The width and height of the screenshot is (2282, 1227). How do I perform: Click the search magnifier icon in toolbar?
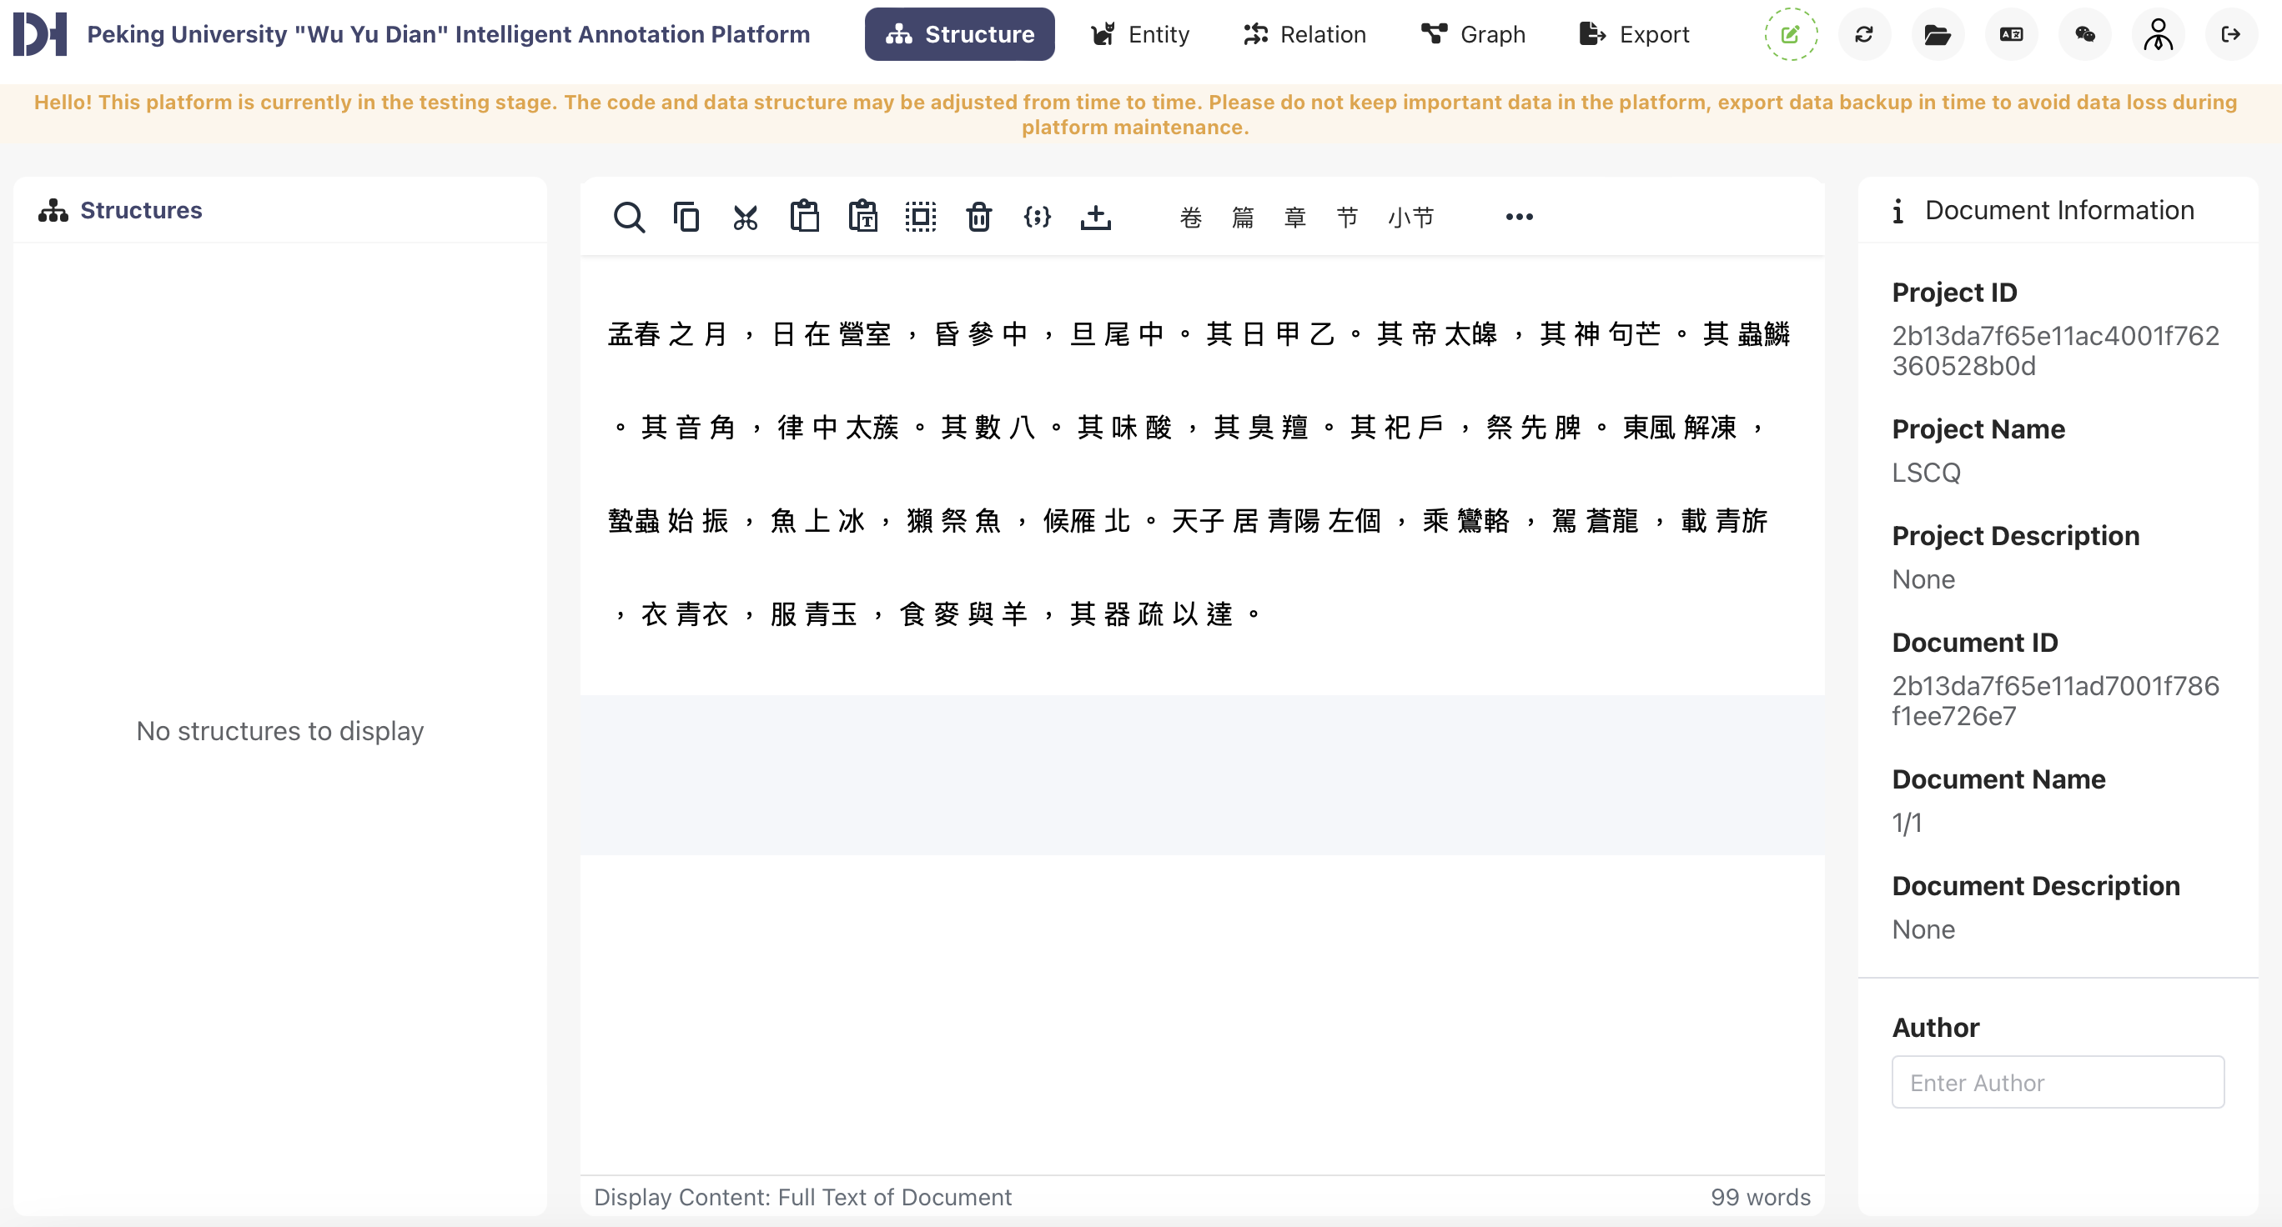click(x=628, y=217)
